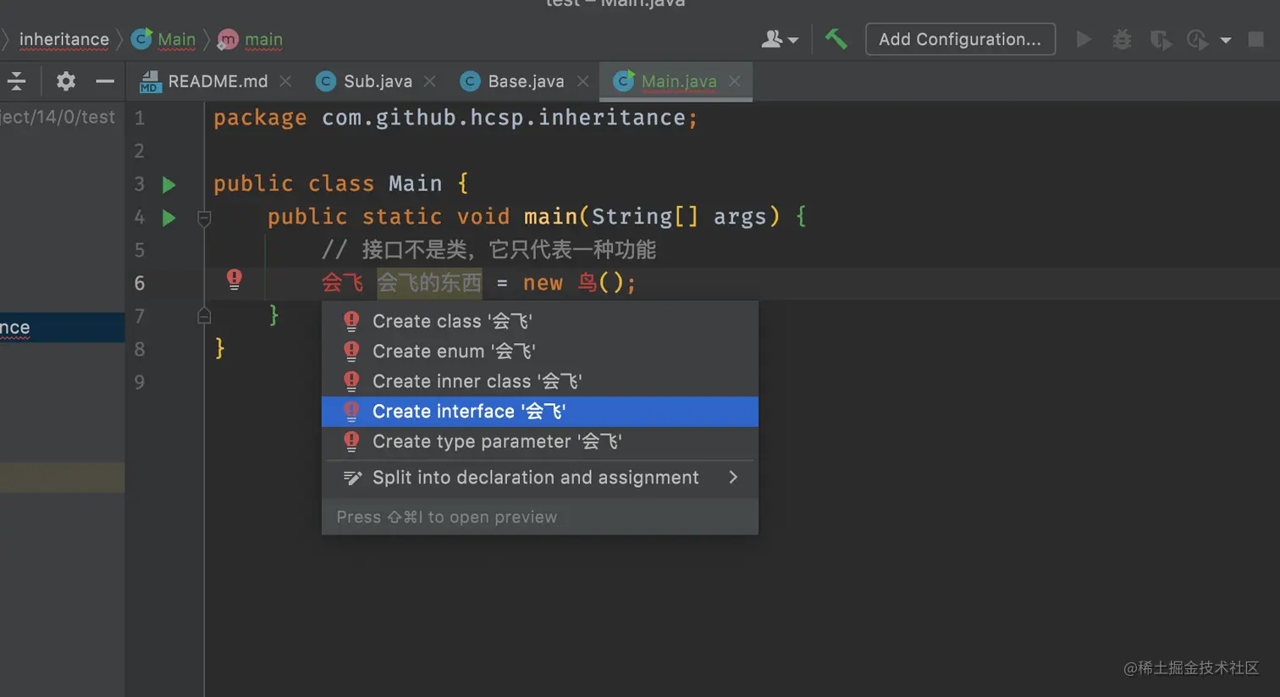
Task: Click the Sub.java class icon
Action: (x=325, y=81)
